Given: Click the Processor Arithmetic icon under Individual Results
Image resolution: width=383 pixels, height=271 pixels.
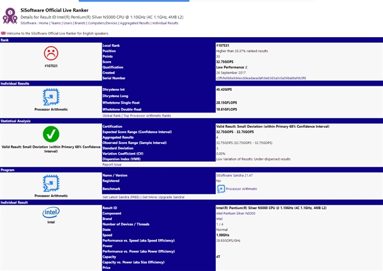Looking at the screenshot, I should (x=51, y=97).
